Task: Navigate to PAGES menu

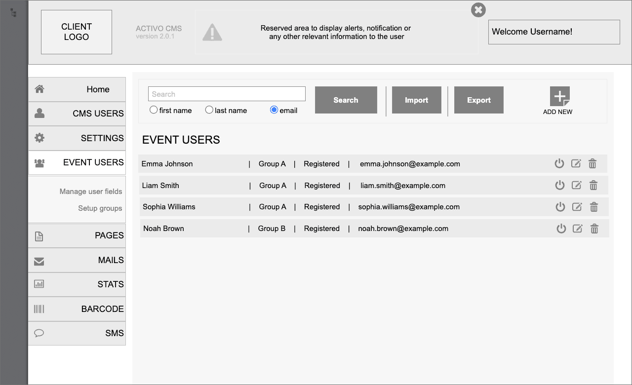Action: point(77,235)
